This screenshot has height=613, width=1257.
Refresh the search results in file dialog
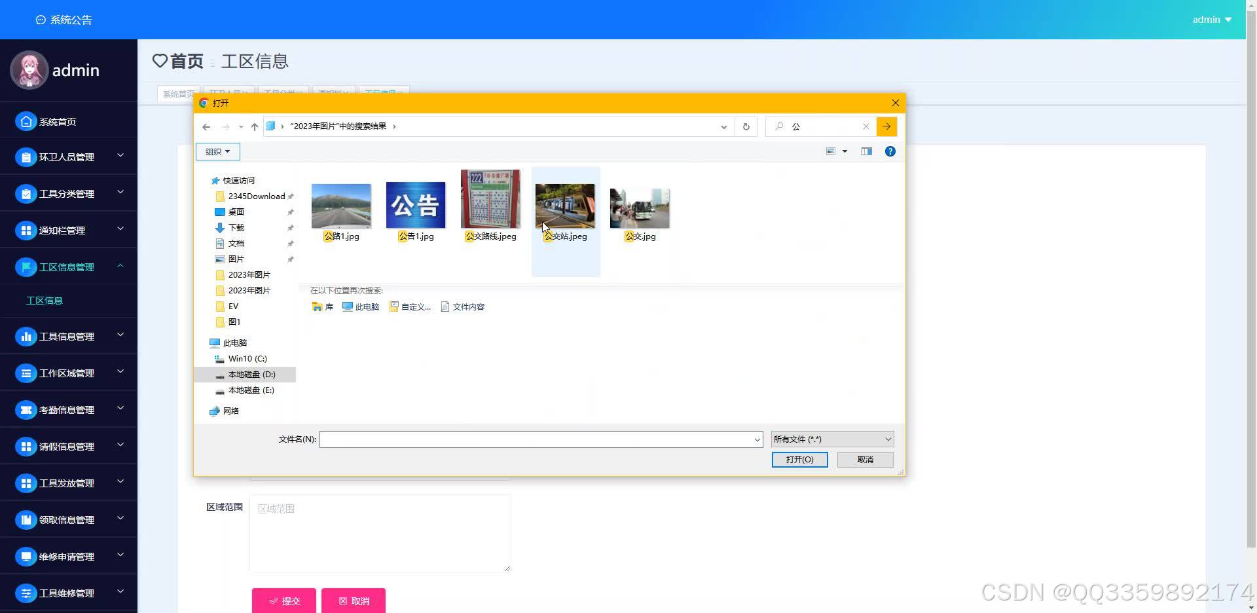[x=746, y=126]
